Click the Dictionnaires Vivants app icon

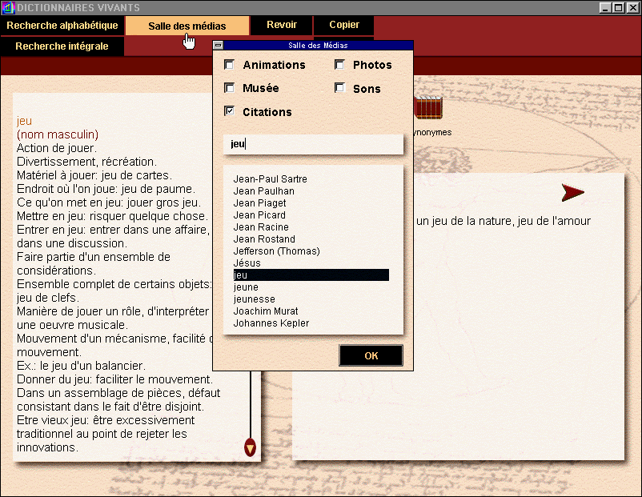click(x=8, y=7)
